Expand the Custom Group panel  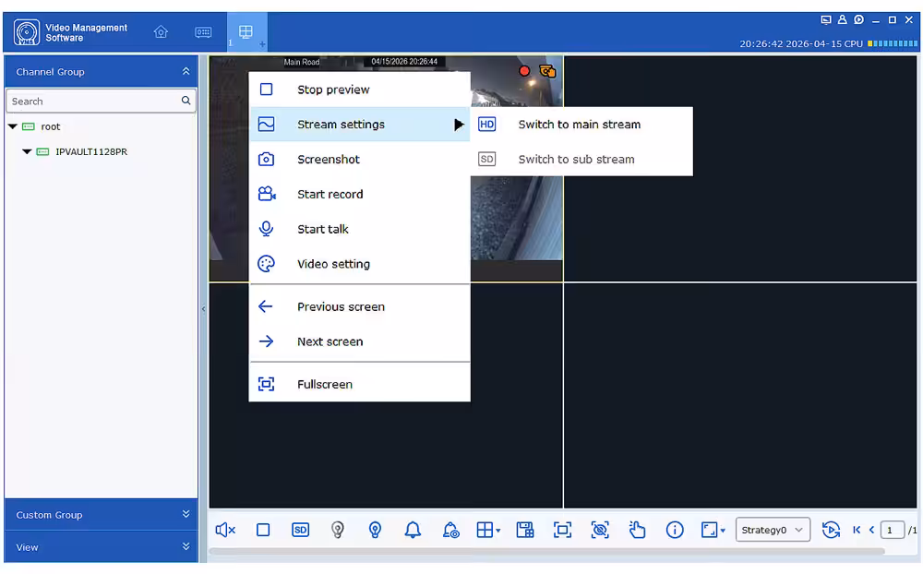click(101, 514)
